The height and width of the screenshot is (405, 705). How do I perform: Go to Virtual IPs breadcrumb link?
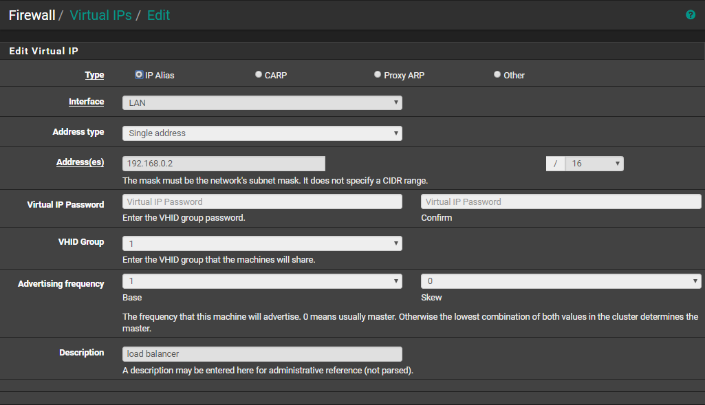pyautogui.click(x=100, y=15)
